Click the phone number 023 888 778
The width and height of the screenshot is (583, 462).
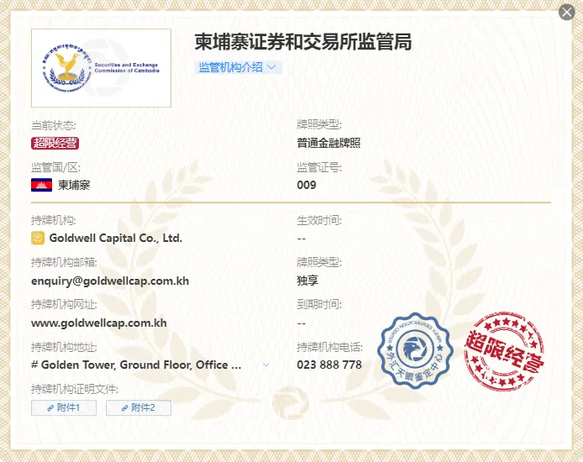click(x=329, y=365)
